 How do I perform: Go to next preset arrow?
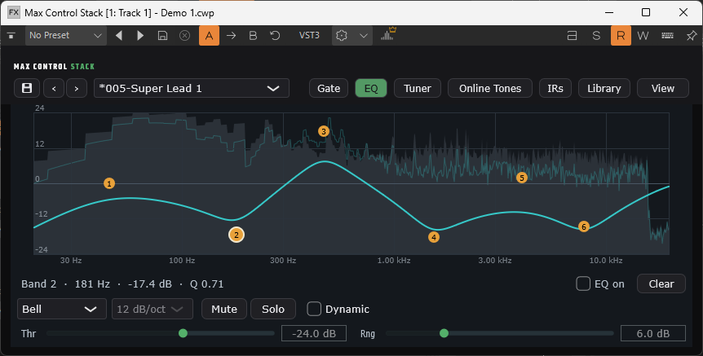coord(140,35)
